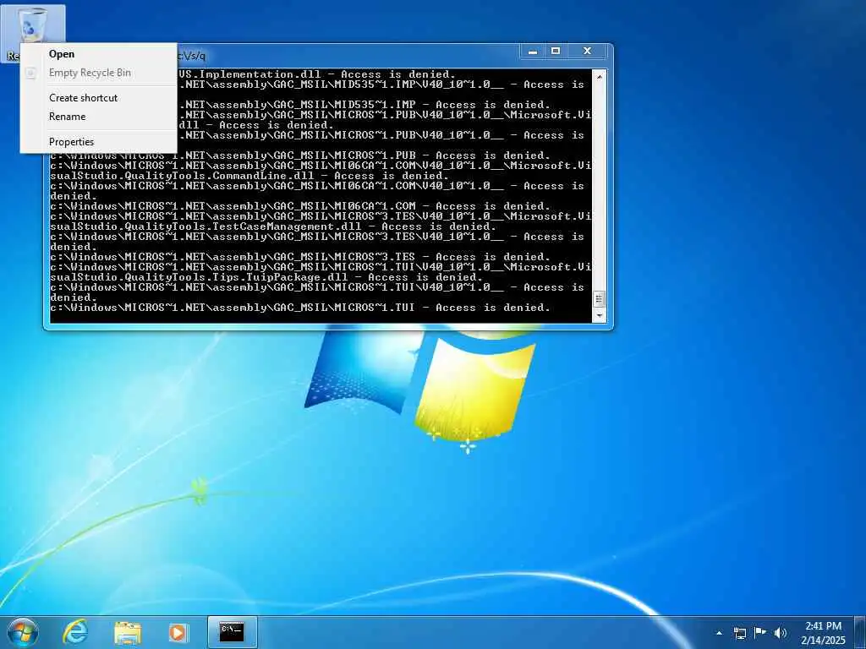The width and height of the screenshot is (866, 649).
Task: Click the line ending 'MICROS~1.TUI - Access is denied.'
Action: click(300, 308)
